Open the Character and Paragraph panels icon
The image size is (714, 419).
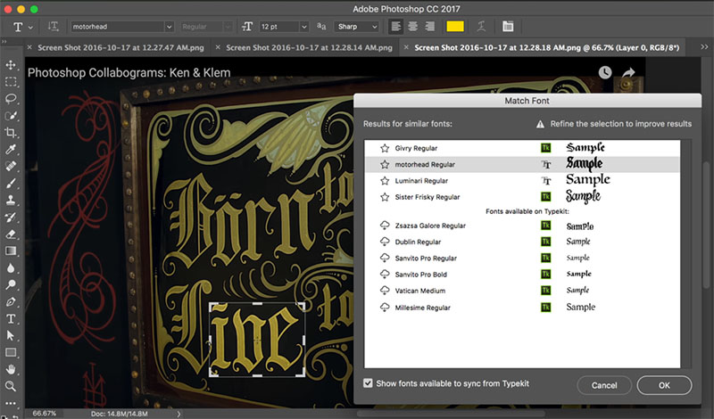pos(508,27)
